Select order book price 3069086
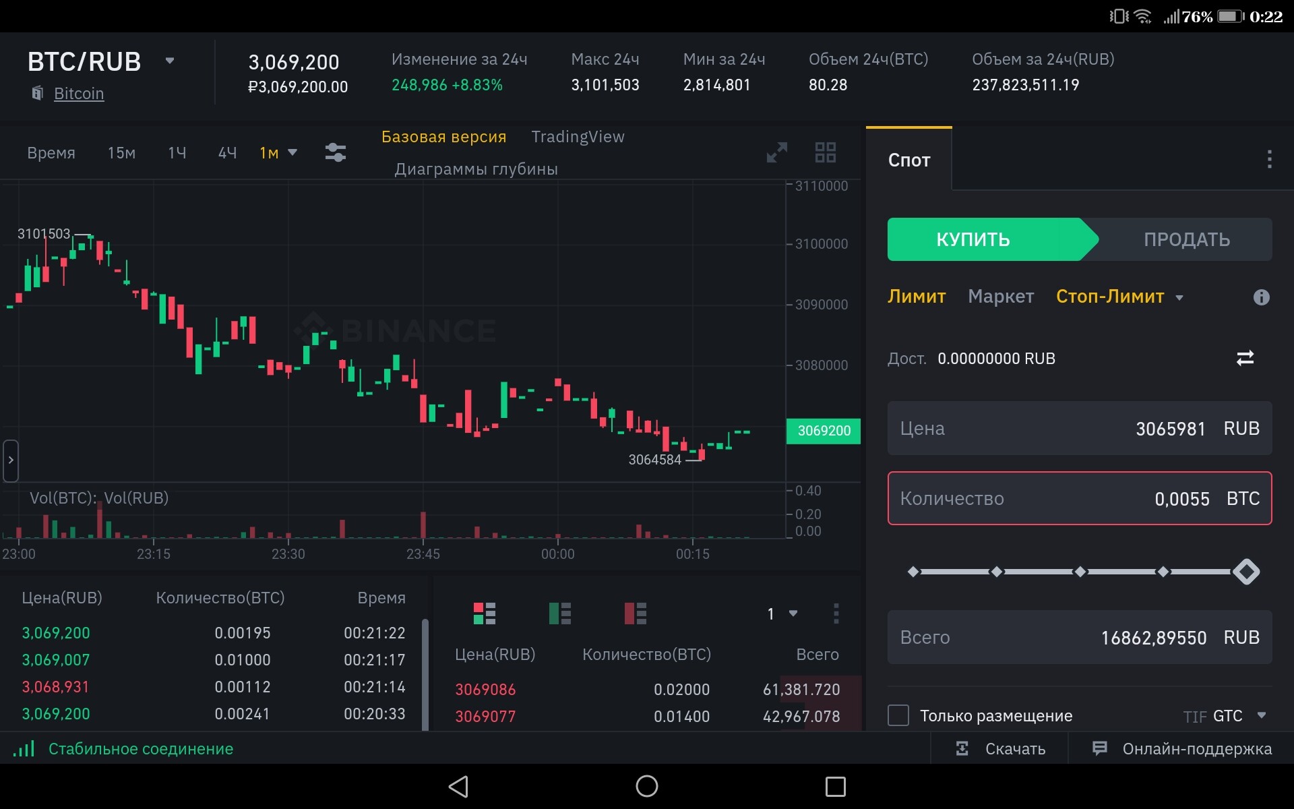1294x809 pixels. coord(485,690)
